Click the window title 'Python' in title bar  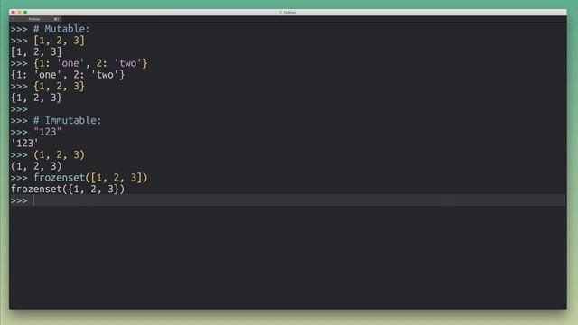(288, 12)
